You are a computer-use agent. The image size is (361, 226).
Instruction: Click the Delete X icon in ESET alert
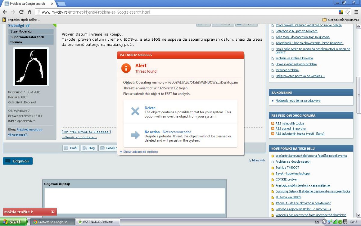point(135,111)
